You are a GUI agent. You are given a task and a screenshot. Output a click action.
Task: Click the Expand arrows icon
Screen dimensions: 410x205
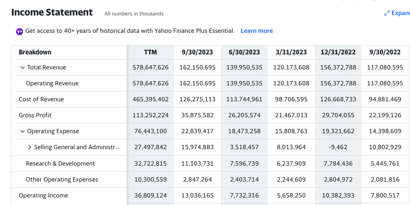pyautogui.click(x=387, y=13)
